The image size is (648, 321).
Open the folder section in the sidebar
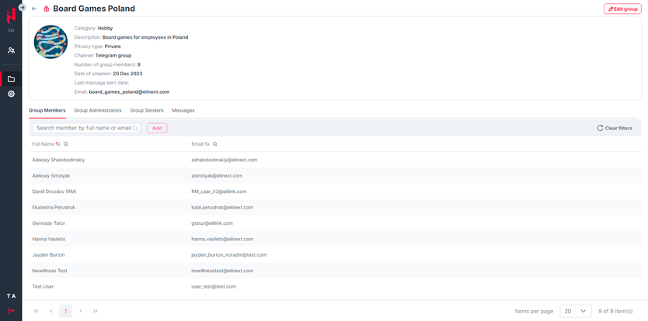11,79
